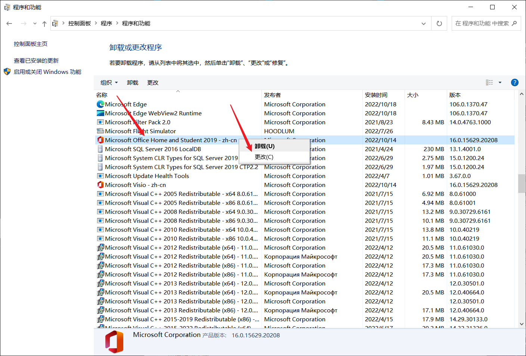Image resolution: width=526 pixels, height=356 pixels.
Task: Select Visual C++ 2015-2019 Redistributable (x86) row
Action: click(x=305, y=319)
